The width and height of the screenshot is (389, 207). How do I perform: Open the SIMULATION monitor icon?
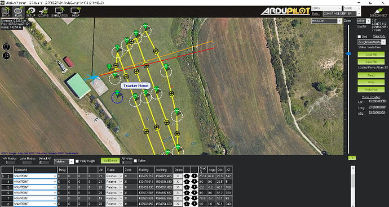point(60,12)
